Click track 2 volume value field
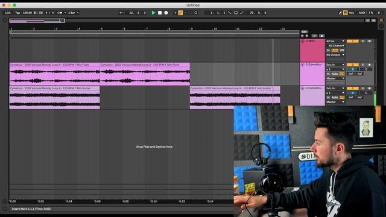The image size is (386, 217). tap(352, 69)
